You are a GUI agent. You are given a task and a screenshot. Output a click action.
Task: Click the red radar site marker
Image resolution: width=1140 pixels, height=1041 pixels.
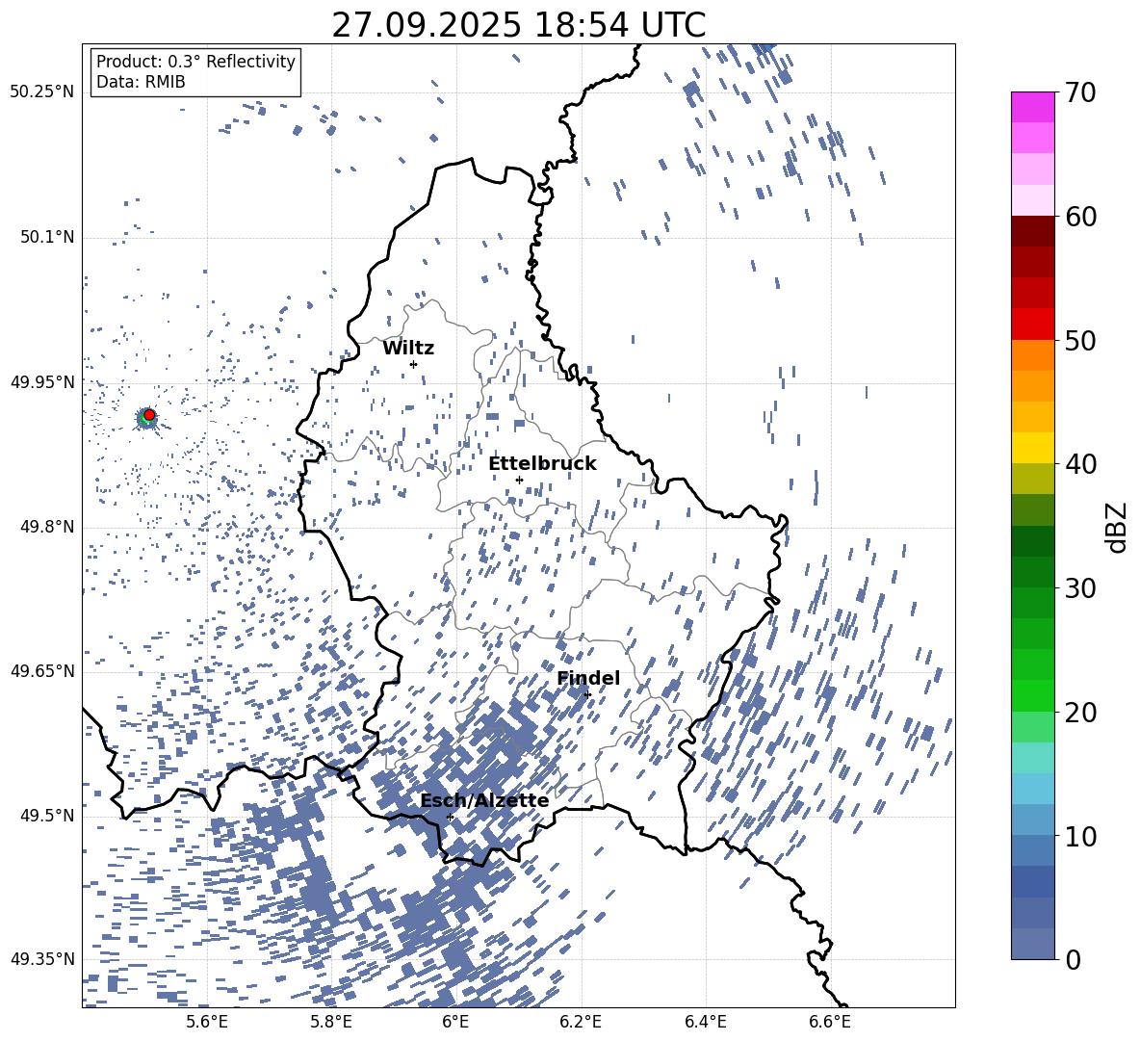149,415
